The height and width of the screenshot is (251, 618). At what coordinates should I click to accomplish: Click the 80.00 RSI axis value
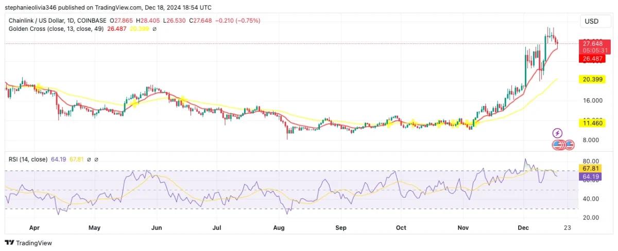point(592,161)
